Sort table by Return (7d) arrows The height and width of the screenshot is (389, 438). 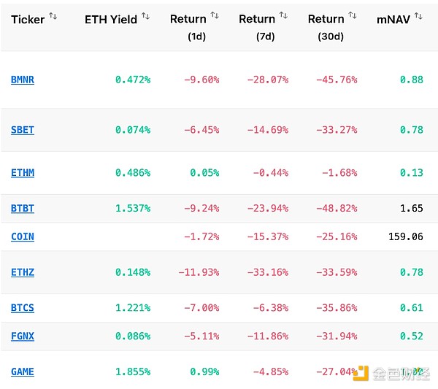(283, 15)
